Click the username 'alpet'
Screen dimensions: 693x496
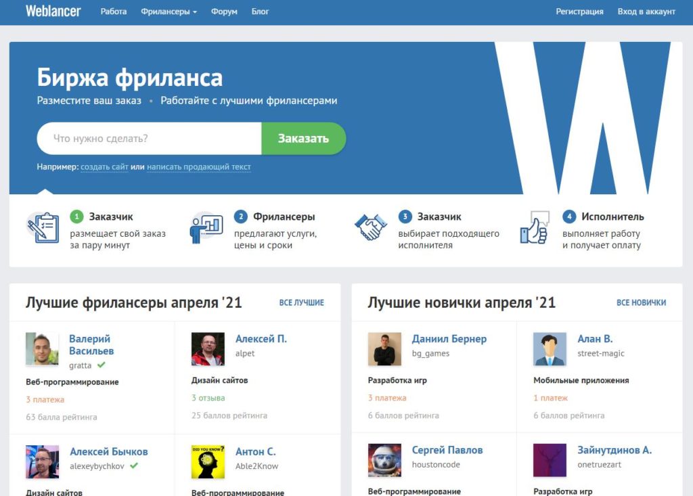(x=245, y=353)
